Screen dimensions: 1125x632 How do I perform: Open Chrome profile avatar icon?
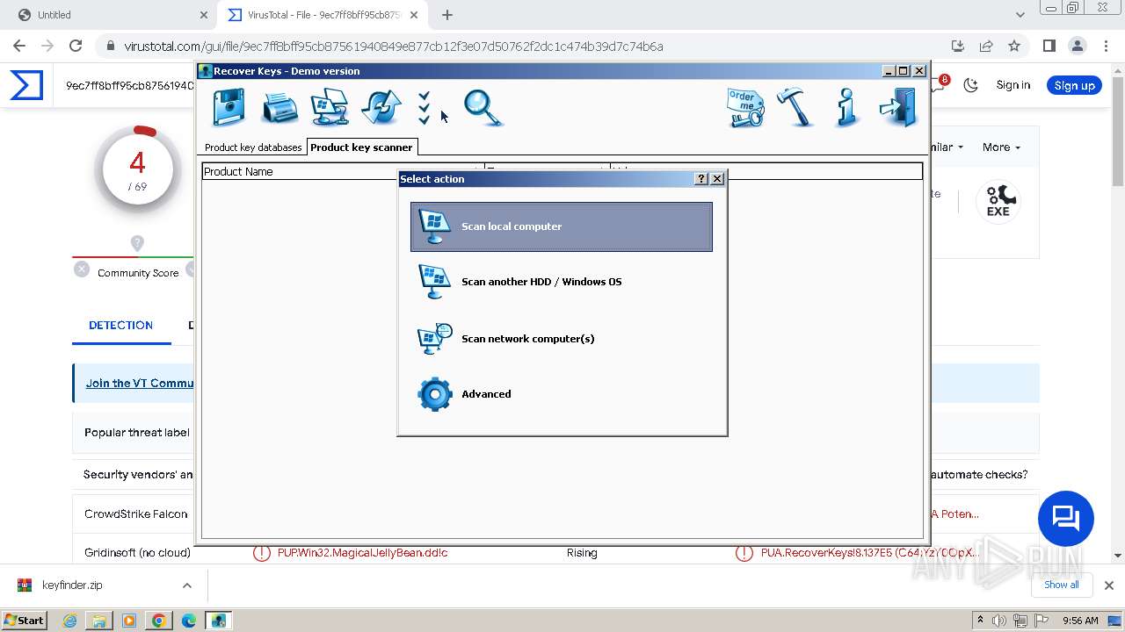tap(1077, 46)
